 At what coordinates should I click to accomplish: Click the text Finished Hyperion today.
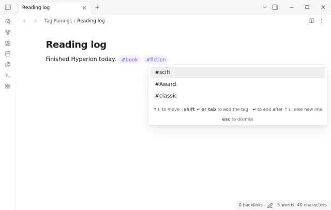[81, 59]
